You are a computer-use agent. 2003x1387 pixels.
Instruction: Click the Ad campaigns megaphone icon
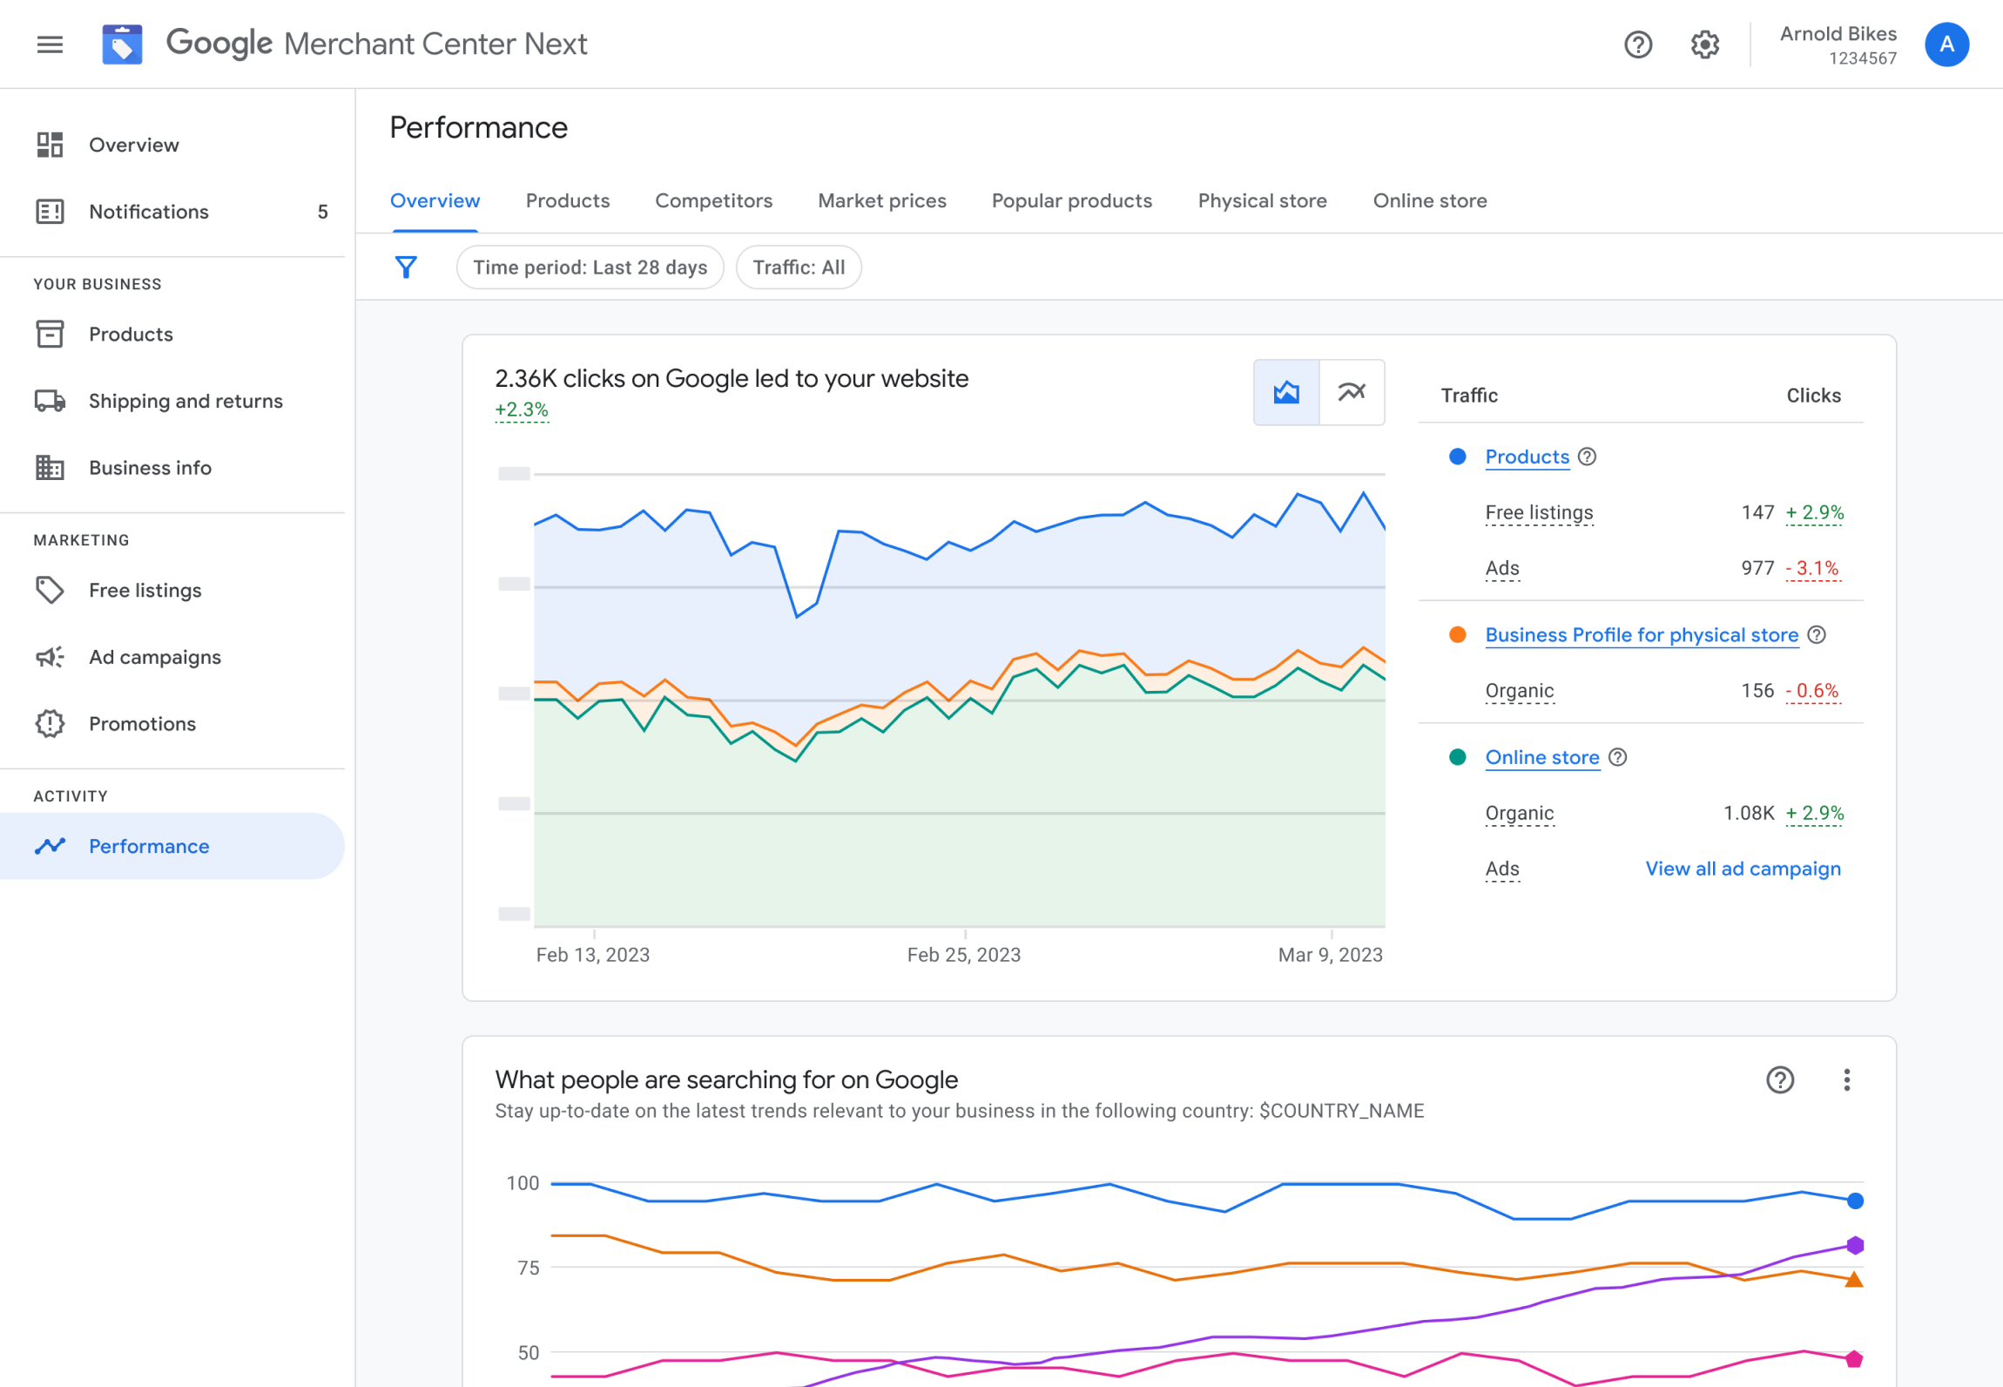50,657
